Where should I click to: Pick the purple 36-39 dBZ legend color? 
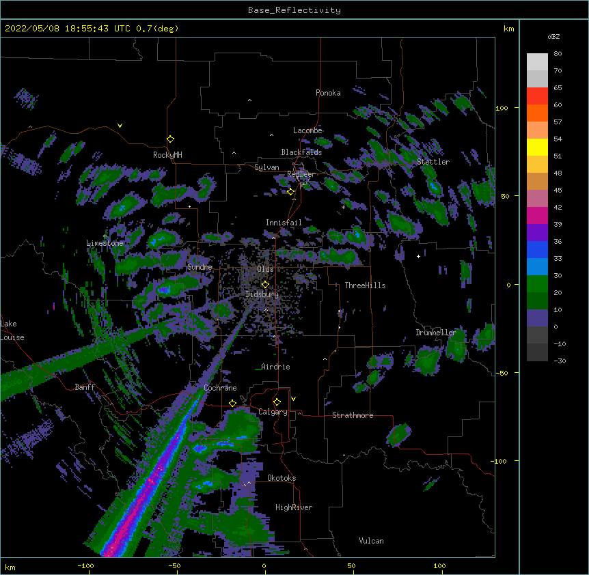click(x=537, y=232)
